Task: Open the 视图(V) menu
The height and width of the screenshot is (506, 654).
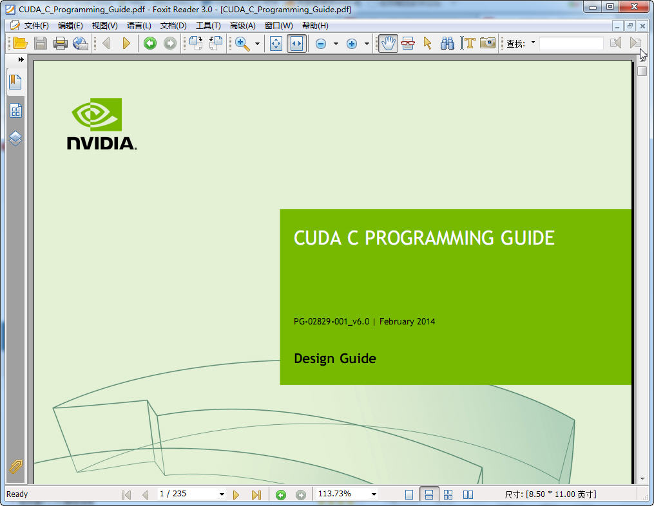Action: pyautogui.click(x=104, y=26)
